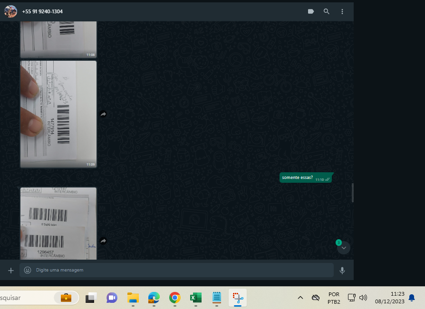Image resolution: width=425 pixels, height=309 pixels.
Task: Jump to latest messages with down-arrow button
Action: pyautogui.click(x=344, y=248)
